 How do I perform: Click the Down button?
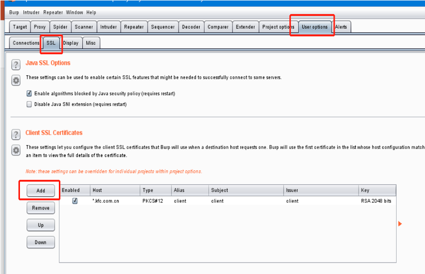point(41,242)
